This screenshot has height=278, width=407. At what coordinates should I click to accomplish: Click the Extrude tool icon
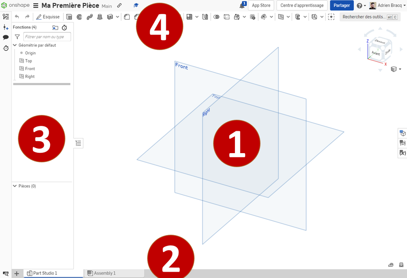point(69,17)
